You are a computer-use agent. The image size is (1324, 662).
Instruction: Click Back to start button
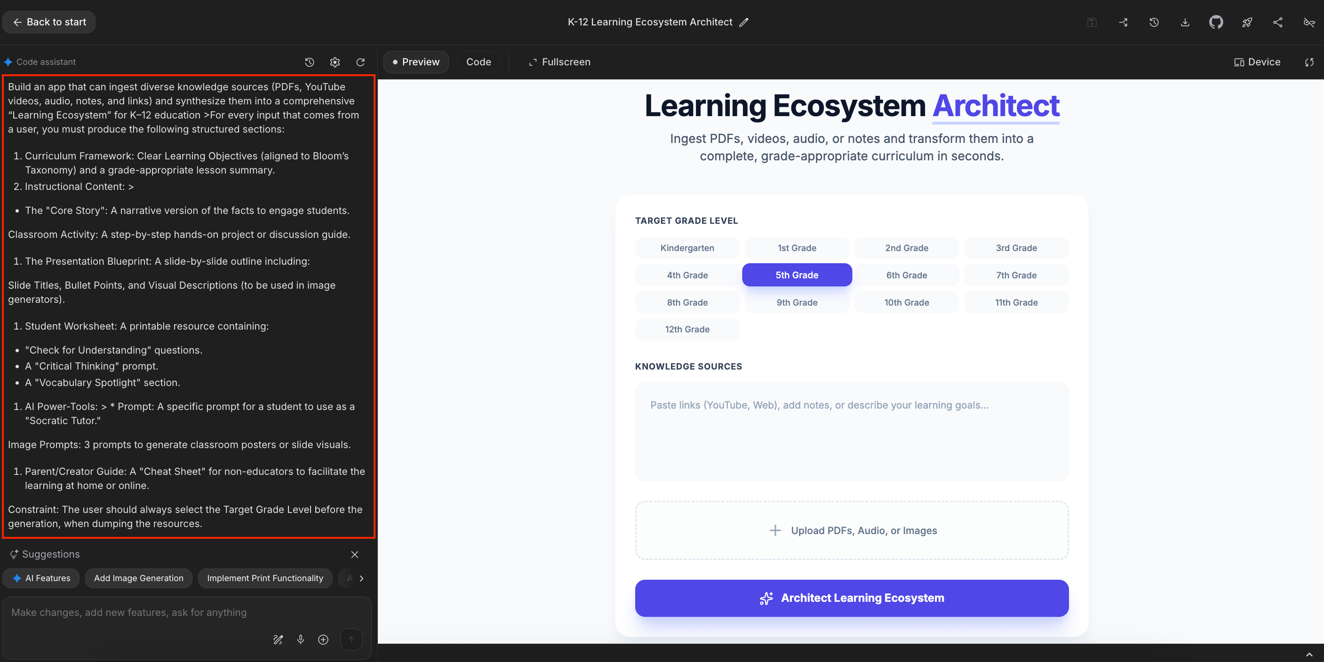[x=49, y=22]
